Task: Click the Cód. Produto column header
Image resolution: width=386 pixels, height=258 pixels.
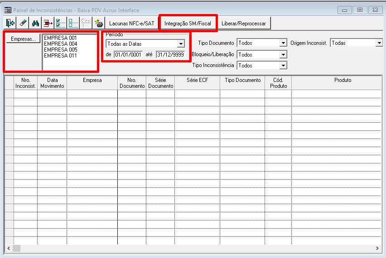Action: (x=279, y=83)
